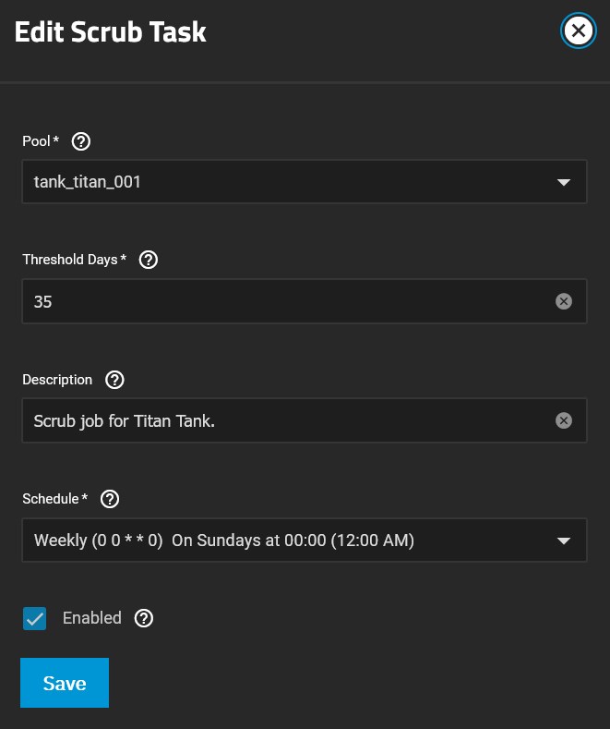Screen dimensions: 610x729
Task: Save the scrub task
Action: 65,683
